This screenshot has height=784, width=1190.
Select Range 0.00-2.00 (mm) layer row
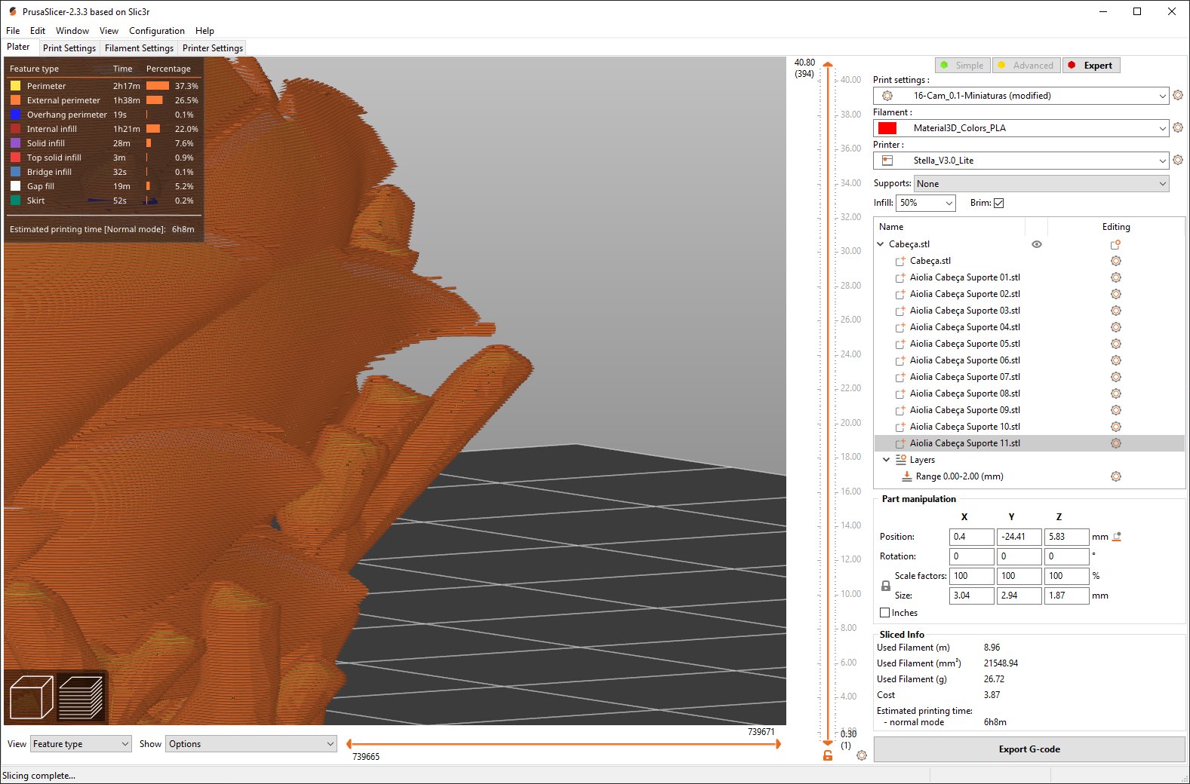(x=1029, y=476)
